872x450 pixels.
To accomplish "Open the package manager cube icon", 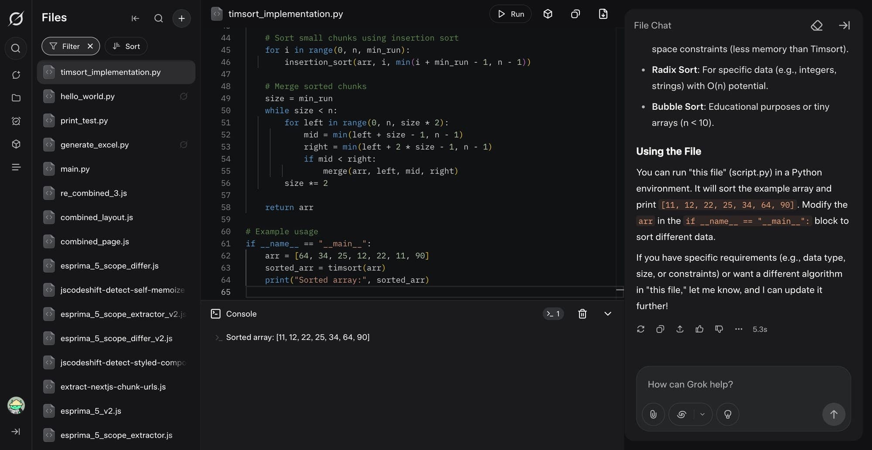I will tap(548, 14).
